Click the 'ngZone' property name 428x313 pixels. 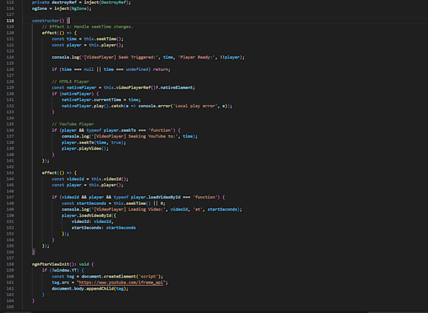coord(39,8)
